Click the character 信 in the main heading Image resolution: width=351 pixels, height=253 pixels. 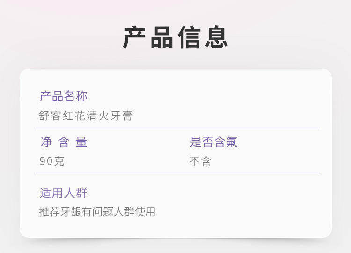tap(189, 37)
